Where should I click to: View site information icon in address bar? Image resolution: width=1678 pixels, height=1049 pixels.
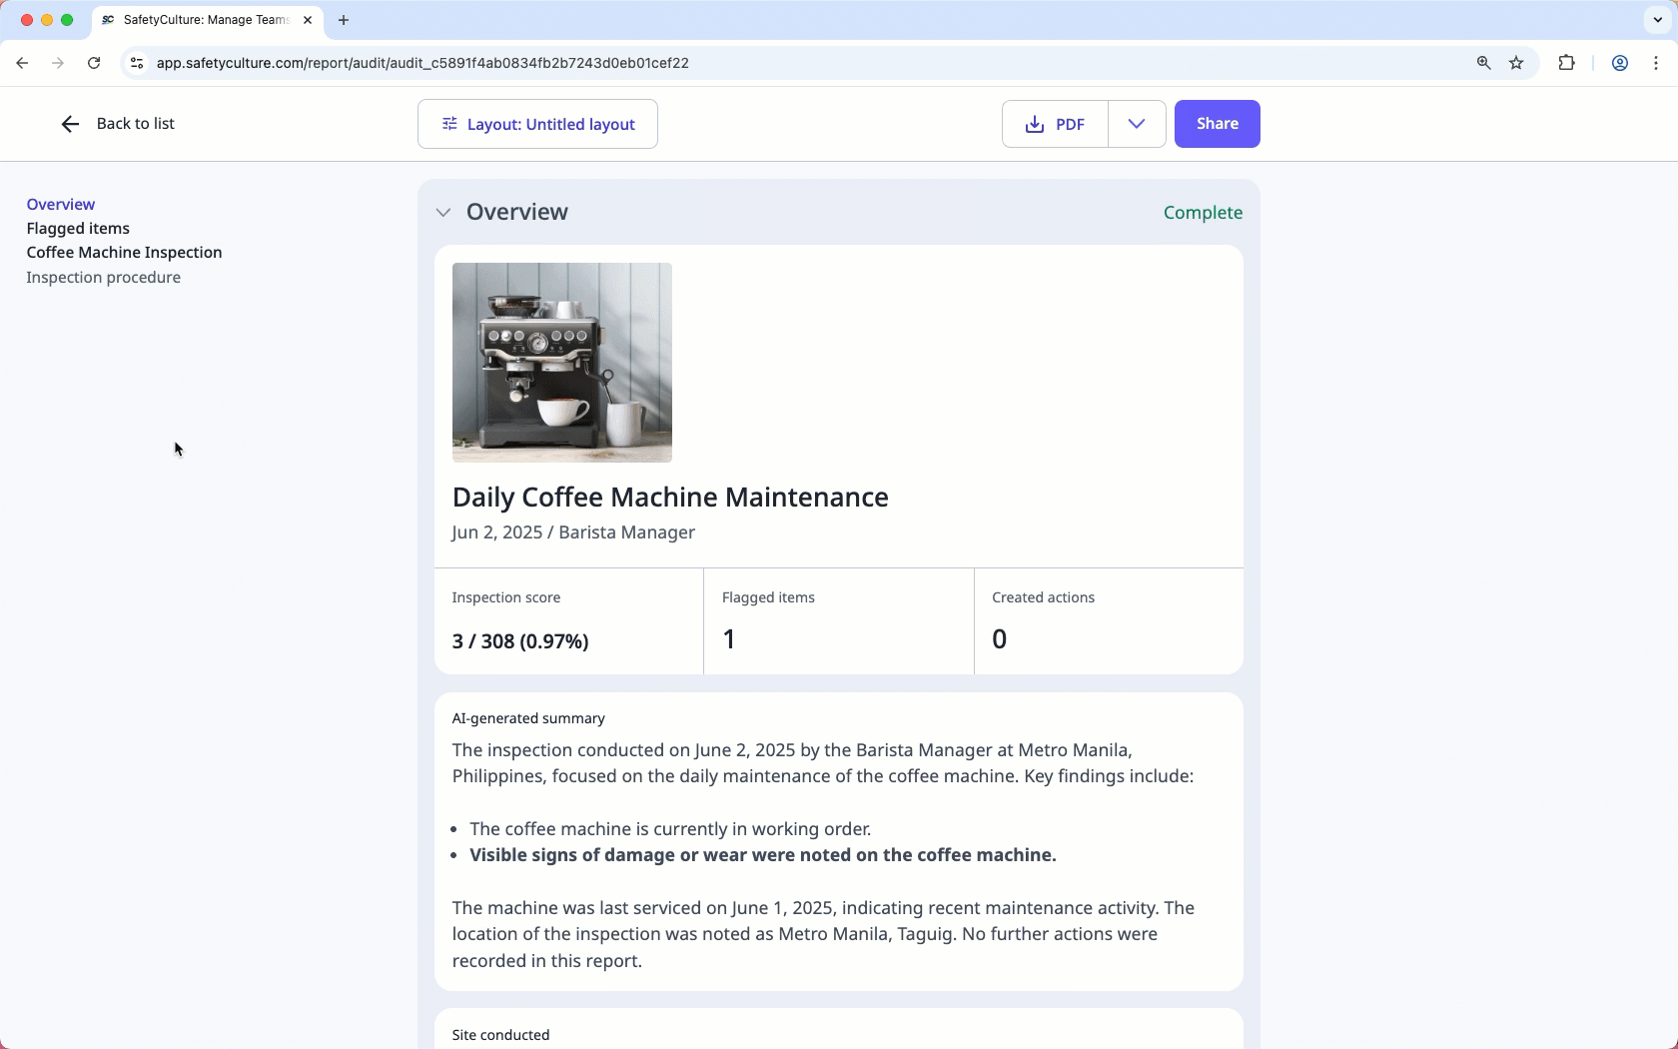tap(137, 63)
